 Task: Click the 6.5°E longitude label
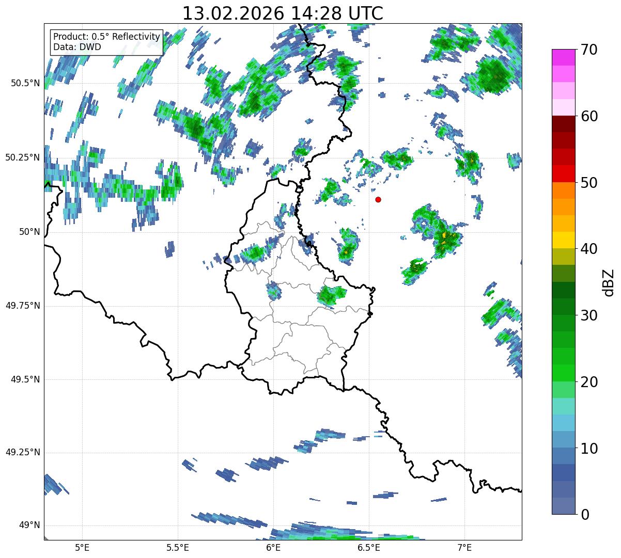369,547
